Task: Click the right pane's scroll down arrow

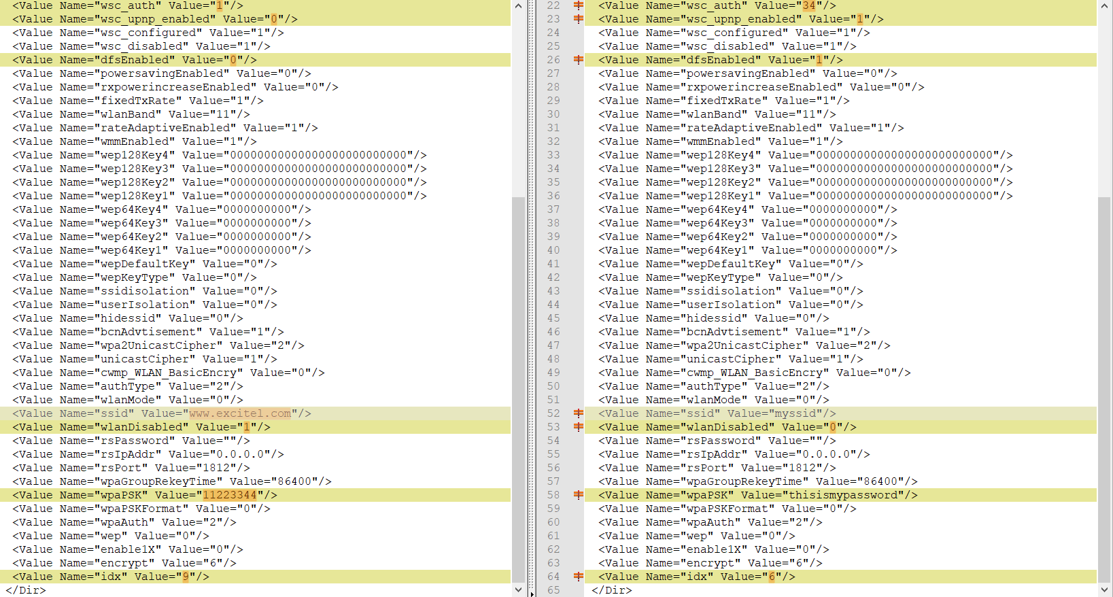Action: pyautogui.click(x=1104, y=590)
